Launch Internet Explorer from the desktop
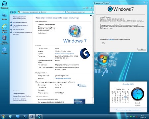The height and width of the screenshot is (119, 149). pyautogui.click(x=4, y=28)
